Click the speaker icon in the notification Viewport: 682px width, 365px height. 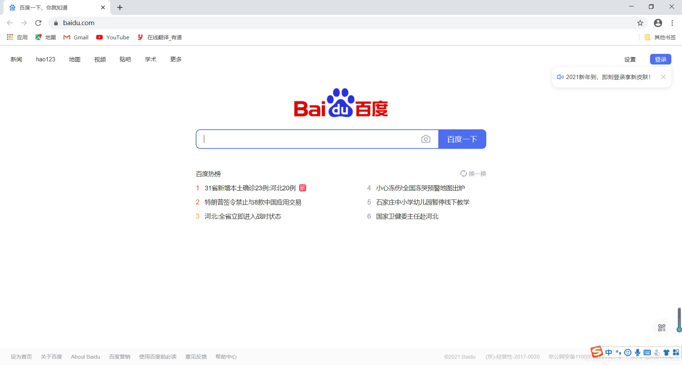click(560, 77)
